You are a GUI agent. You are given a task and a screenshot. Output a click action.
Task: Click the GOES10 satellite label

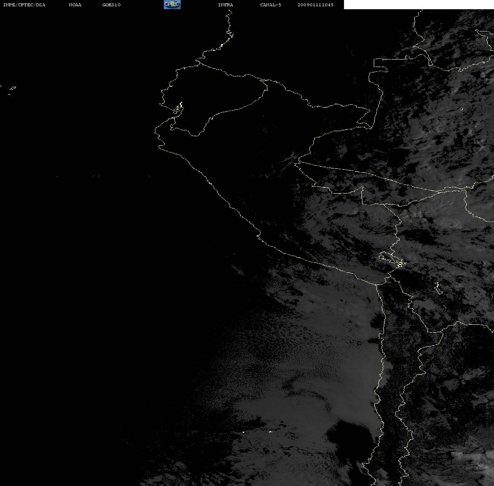click(x=111, y=5)
